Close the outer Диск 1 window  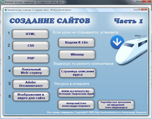pyautogui.click(x=147, y=1)
